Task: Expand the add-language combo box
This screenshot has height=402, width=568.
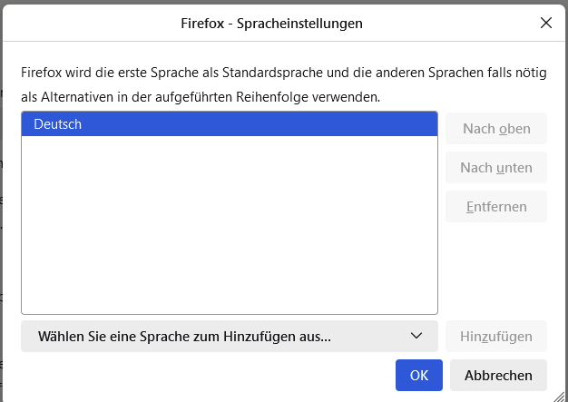Action: tap(229, 336)
